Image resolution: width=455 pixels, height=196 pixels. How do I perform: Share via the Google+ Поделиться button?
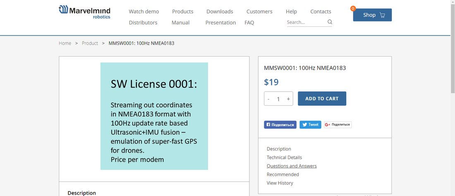coord(338,125)
